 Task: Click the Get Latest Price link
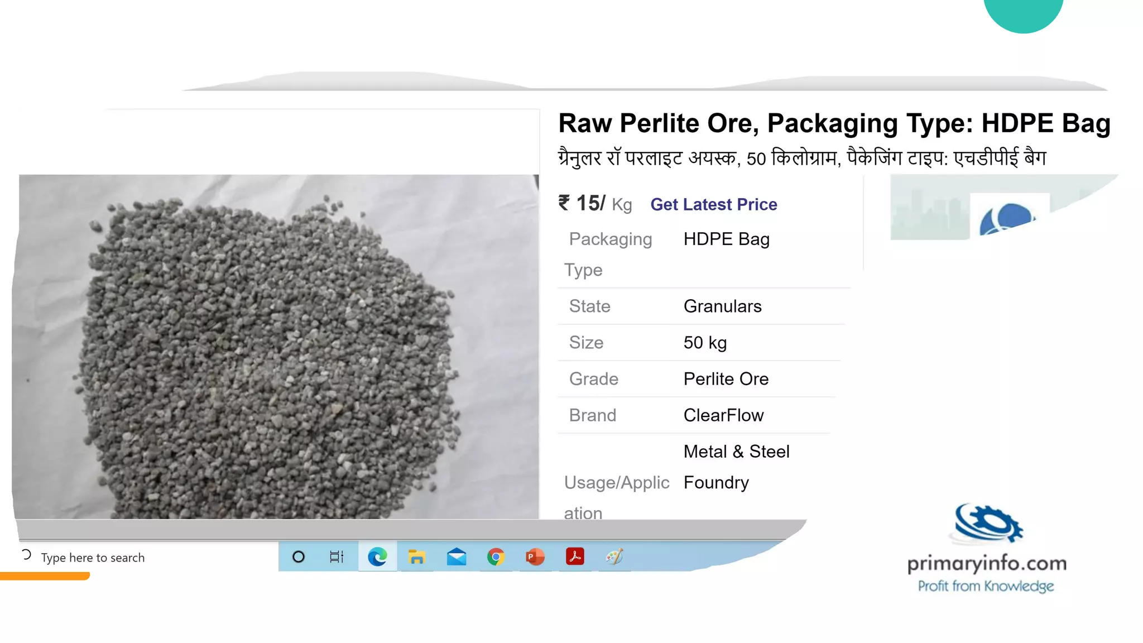714,204
